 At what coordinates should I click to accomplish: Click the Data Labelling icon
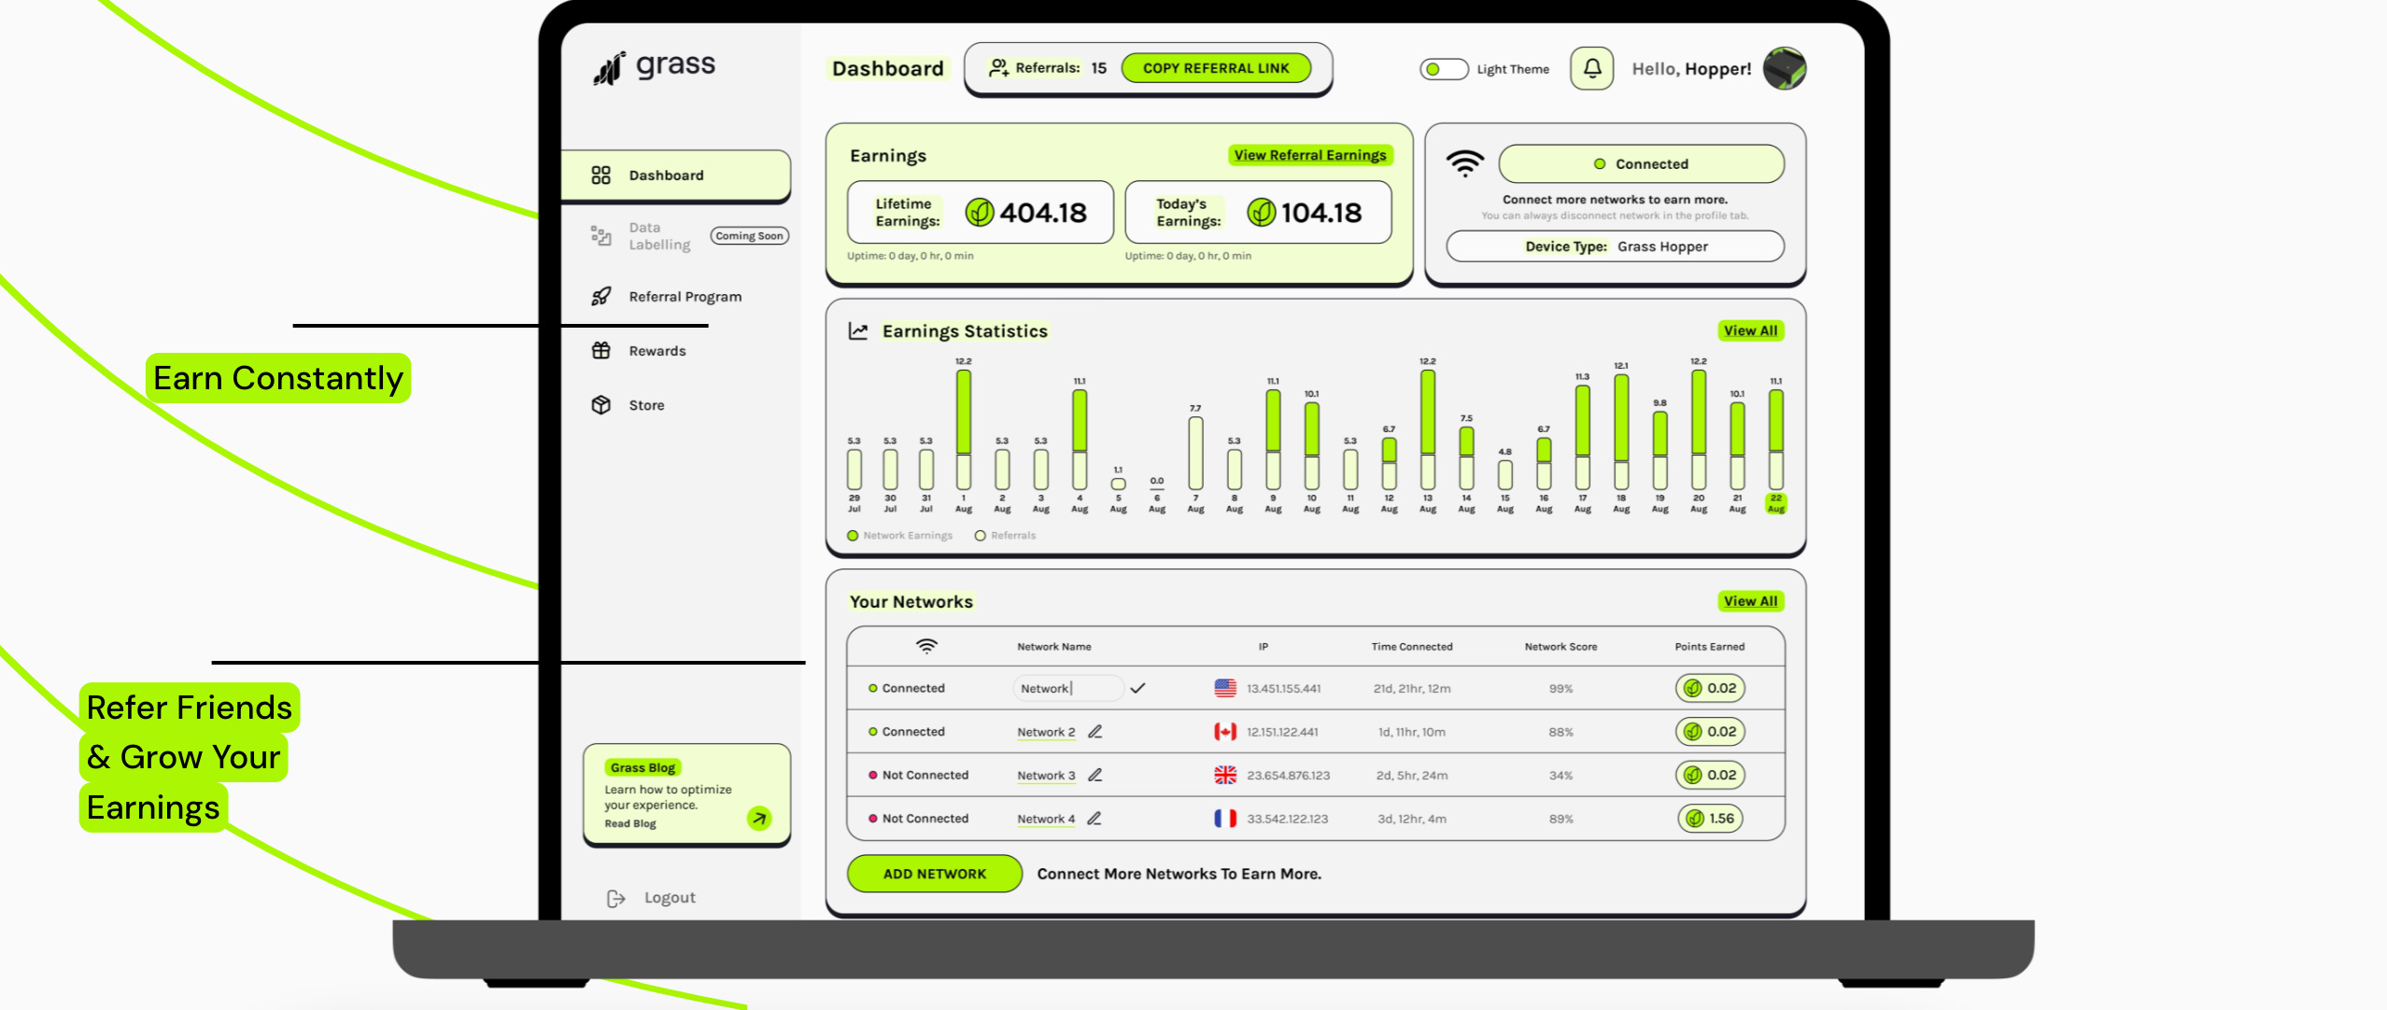pos(600,236)
